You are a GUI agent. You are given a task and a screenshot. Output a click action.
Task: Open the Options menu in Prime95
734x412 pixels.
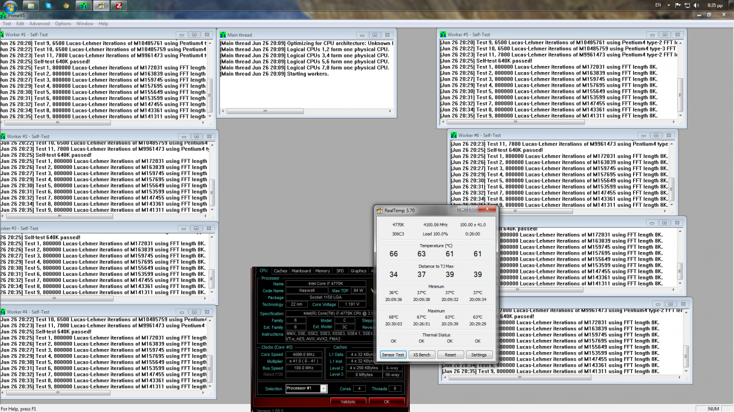[x=63, y=24]
